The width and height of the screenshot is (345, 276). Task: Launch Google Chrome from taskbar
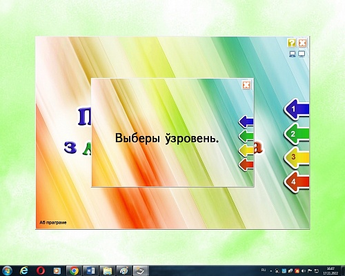[74, 270]
